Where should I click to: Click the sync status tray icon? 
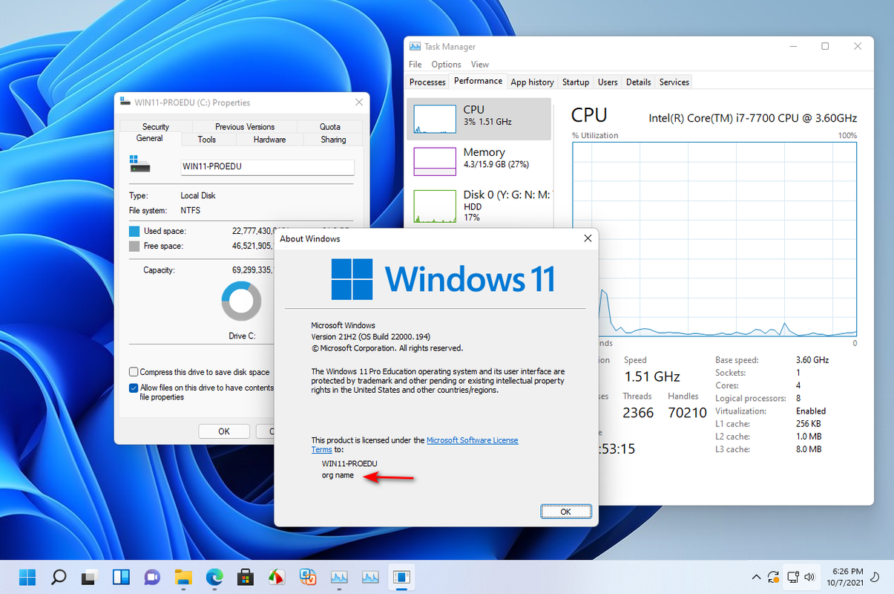point(774,577)
